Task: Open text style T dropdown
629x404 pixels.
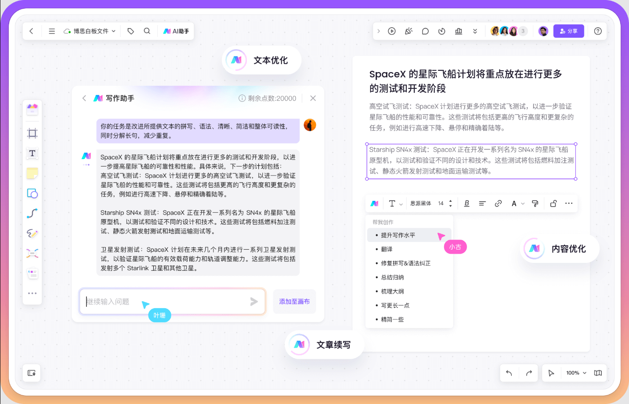Action: coord(396,204)
